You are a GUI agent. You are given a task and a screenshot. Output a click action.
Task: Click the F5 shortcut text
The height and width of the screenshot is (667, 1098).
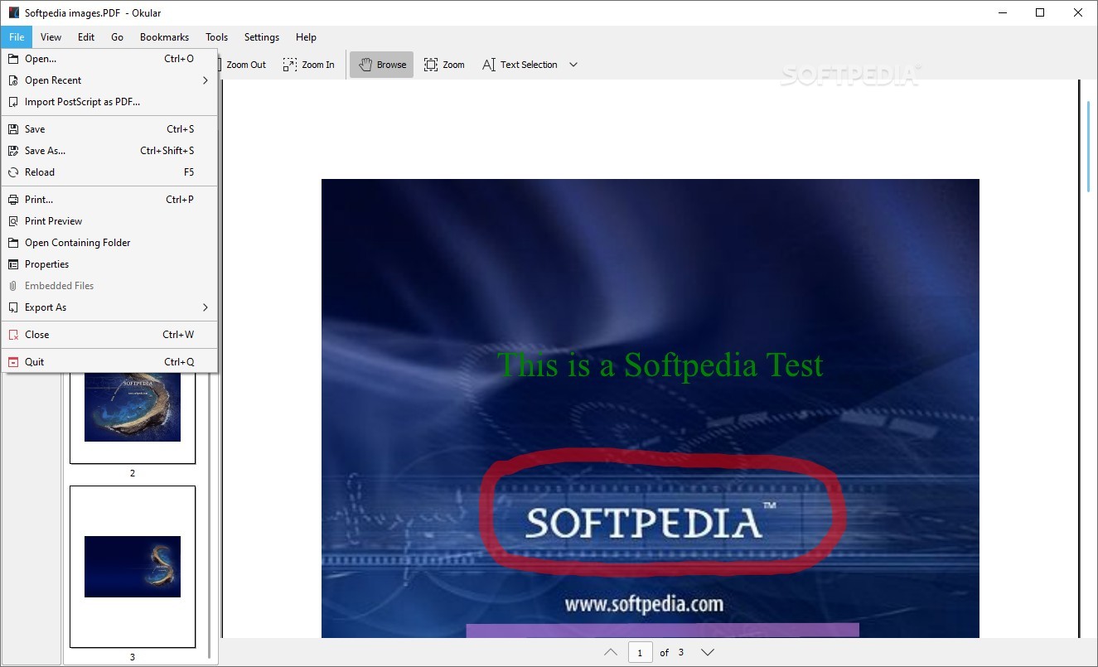click(x=189, y=172)
